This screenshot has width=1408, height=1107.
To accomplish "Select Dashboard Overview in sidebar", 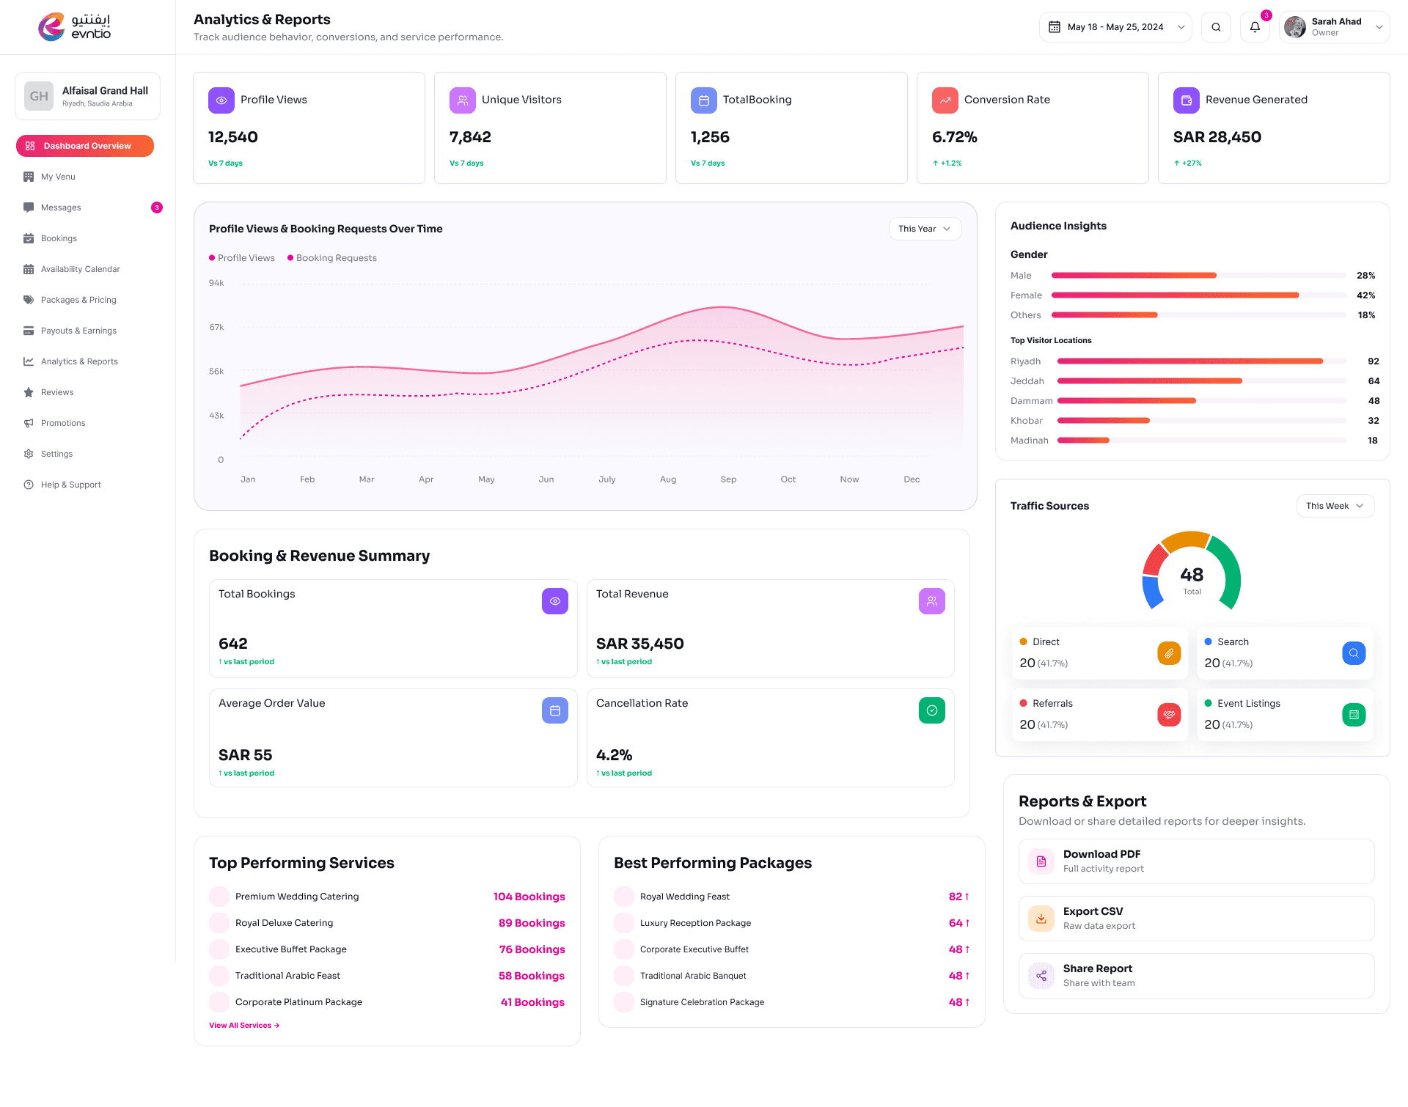I will pyautogui.click(x=85, y=146).
